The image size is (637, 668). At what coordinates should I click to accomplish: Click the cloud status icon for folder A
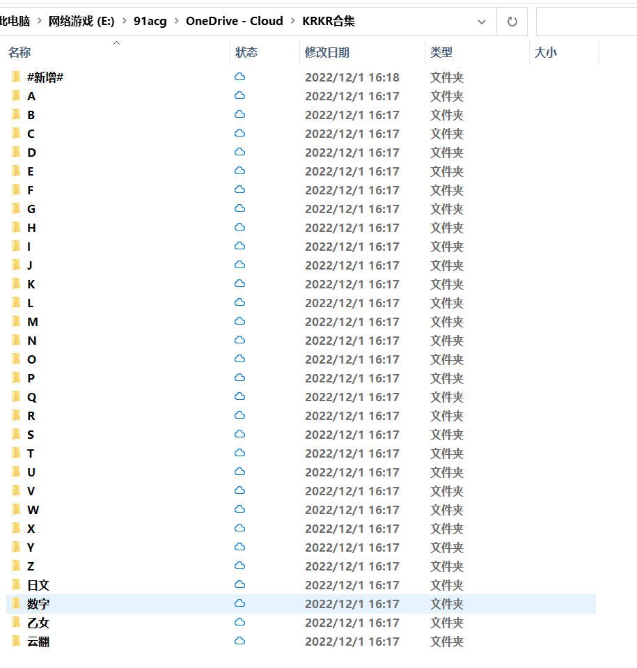[240, 96]
